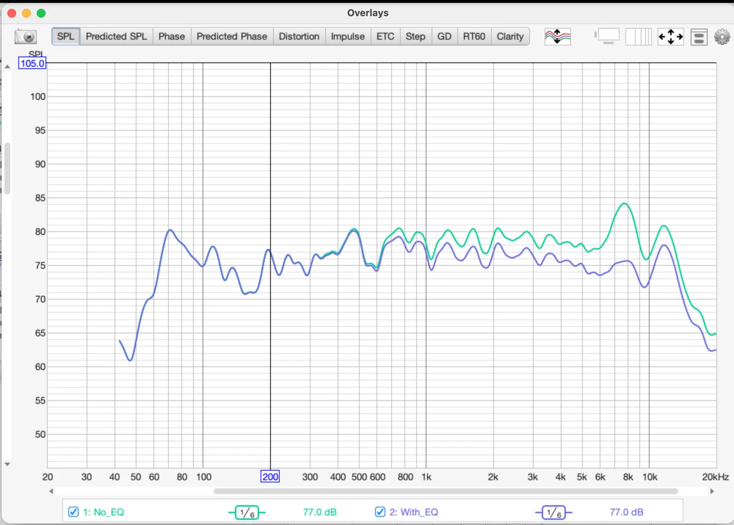This screenshot has width=734, height=525.
Task: Click the graph limits arrows icon
Action: (x=671, y=36)
